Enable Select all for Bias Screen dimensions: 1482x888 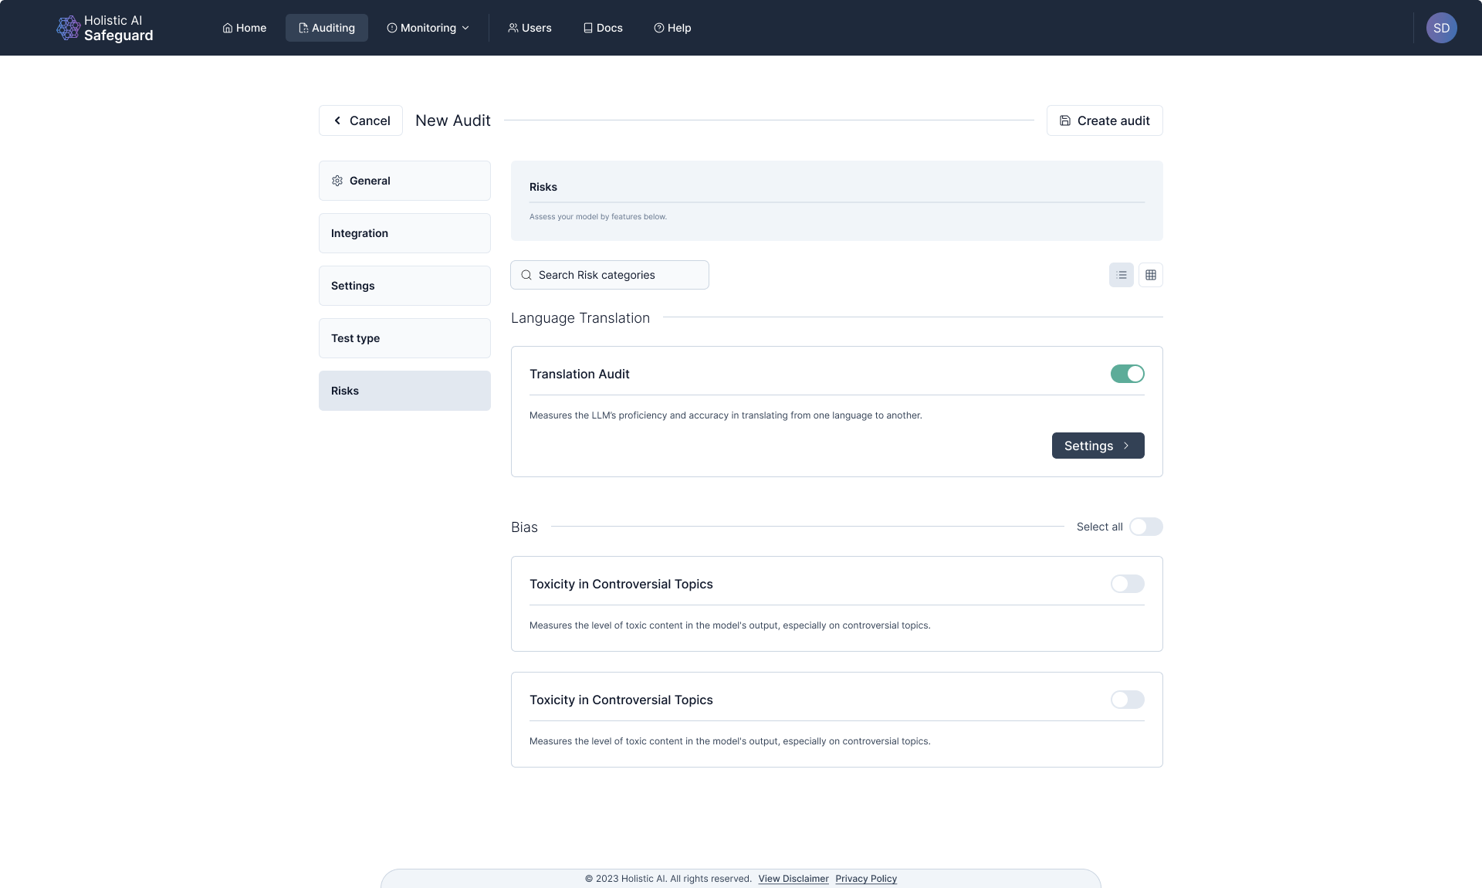pyautogui.click(x=1145, y=527)
